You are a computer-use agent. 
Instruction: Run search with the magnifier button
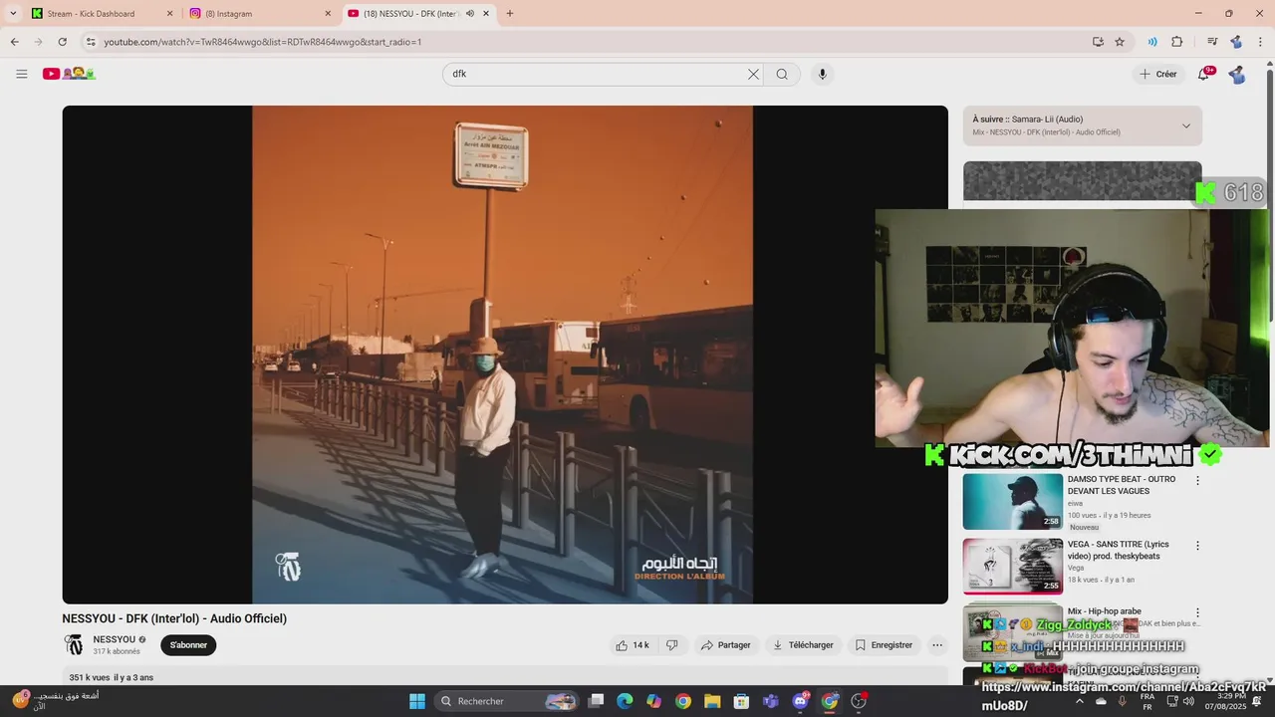click(782, 74)
